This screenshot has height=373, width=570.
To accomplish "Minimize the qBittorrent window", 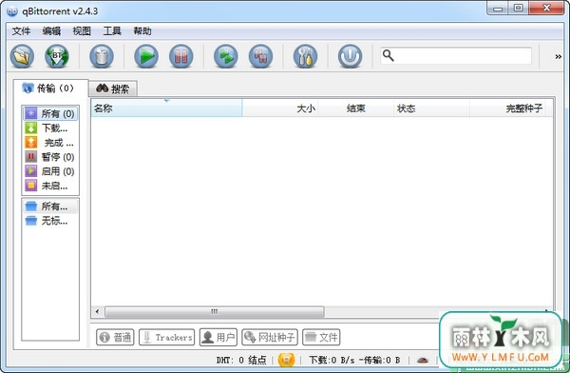I will (498, 8).
